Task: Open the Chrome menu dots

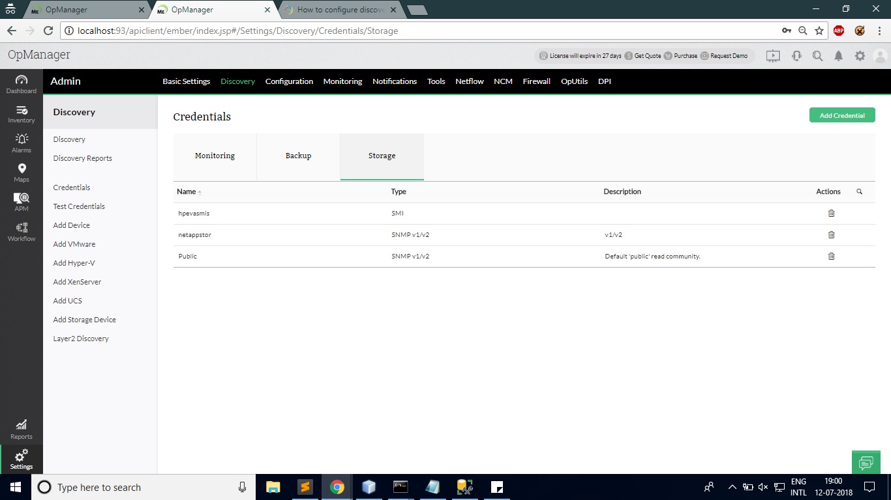Action: [879, 31]
